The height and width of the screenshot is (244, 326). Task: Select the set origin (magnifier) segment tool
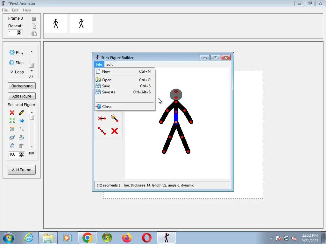coord(115,118)
